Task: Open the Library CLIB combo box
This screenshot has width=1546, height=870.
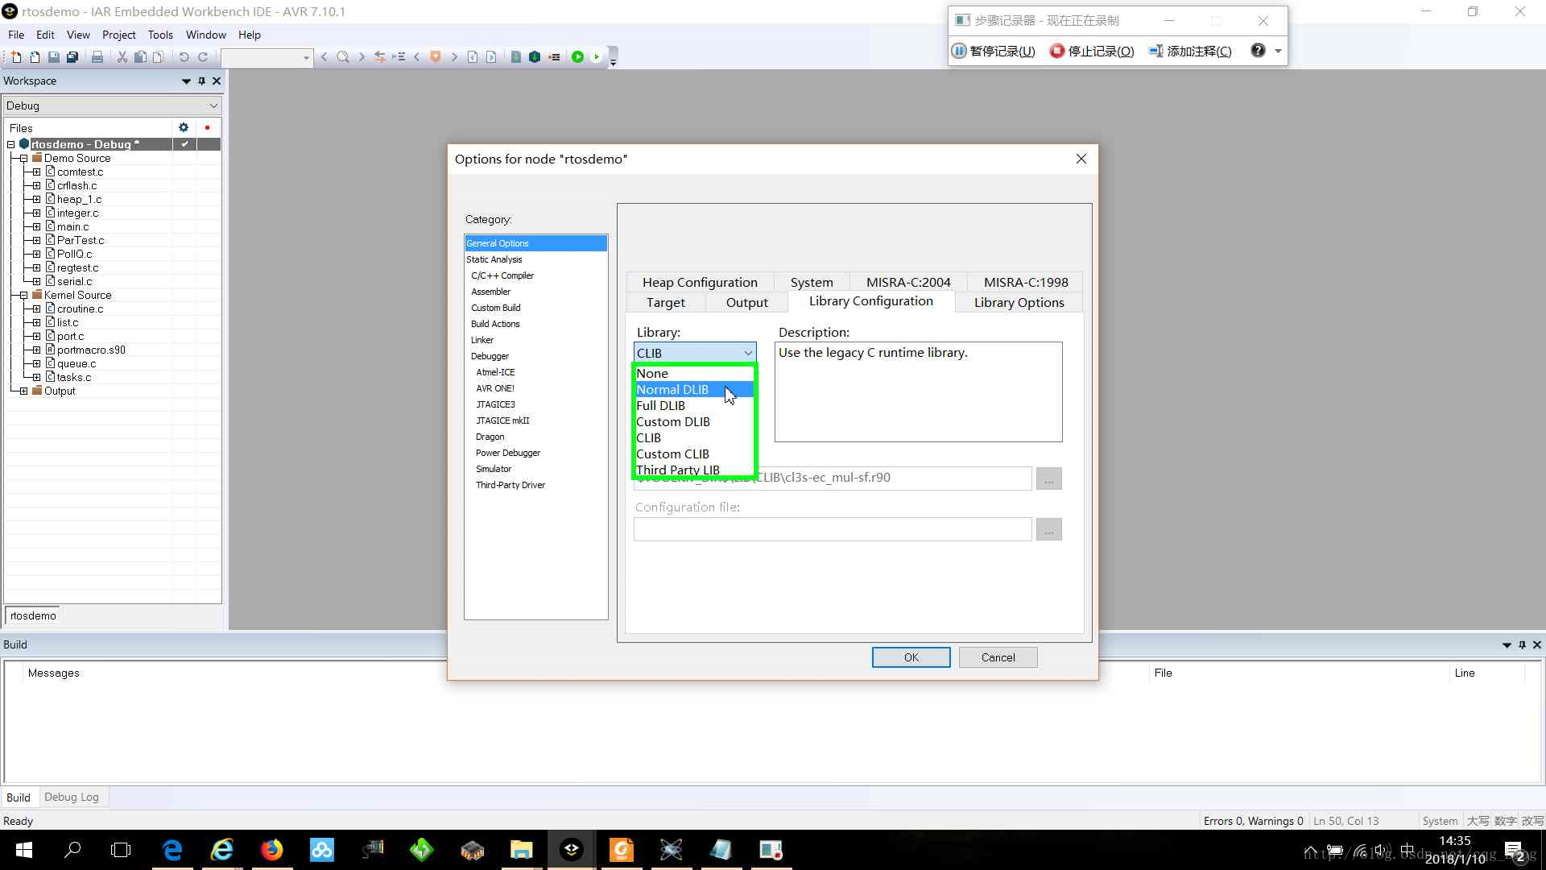Action: (695, 353)
